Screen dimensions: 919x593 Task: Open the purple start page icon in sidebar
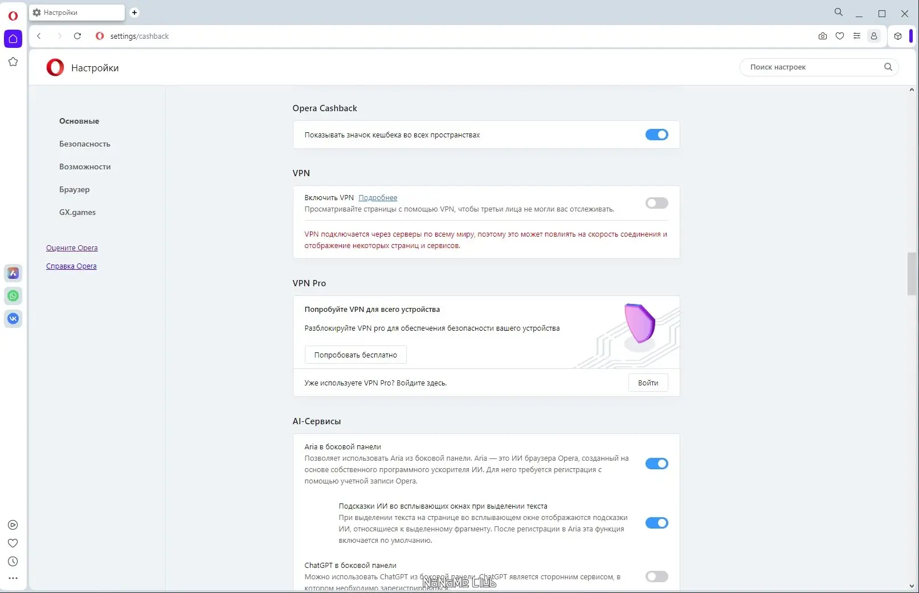point(13,39)
